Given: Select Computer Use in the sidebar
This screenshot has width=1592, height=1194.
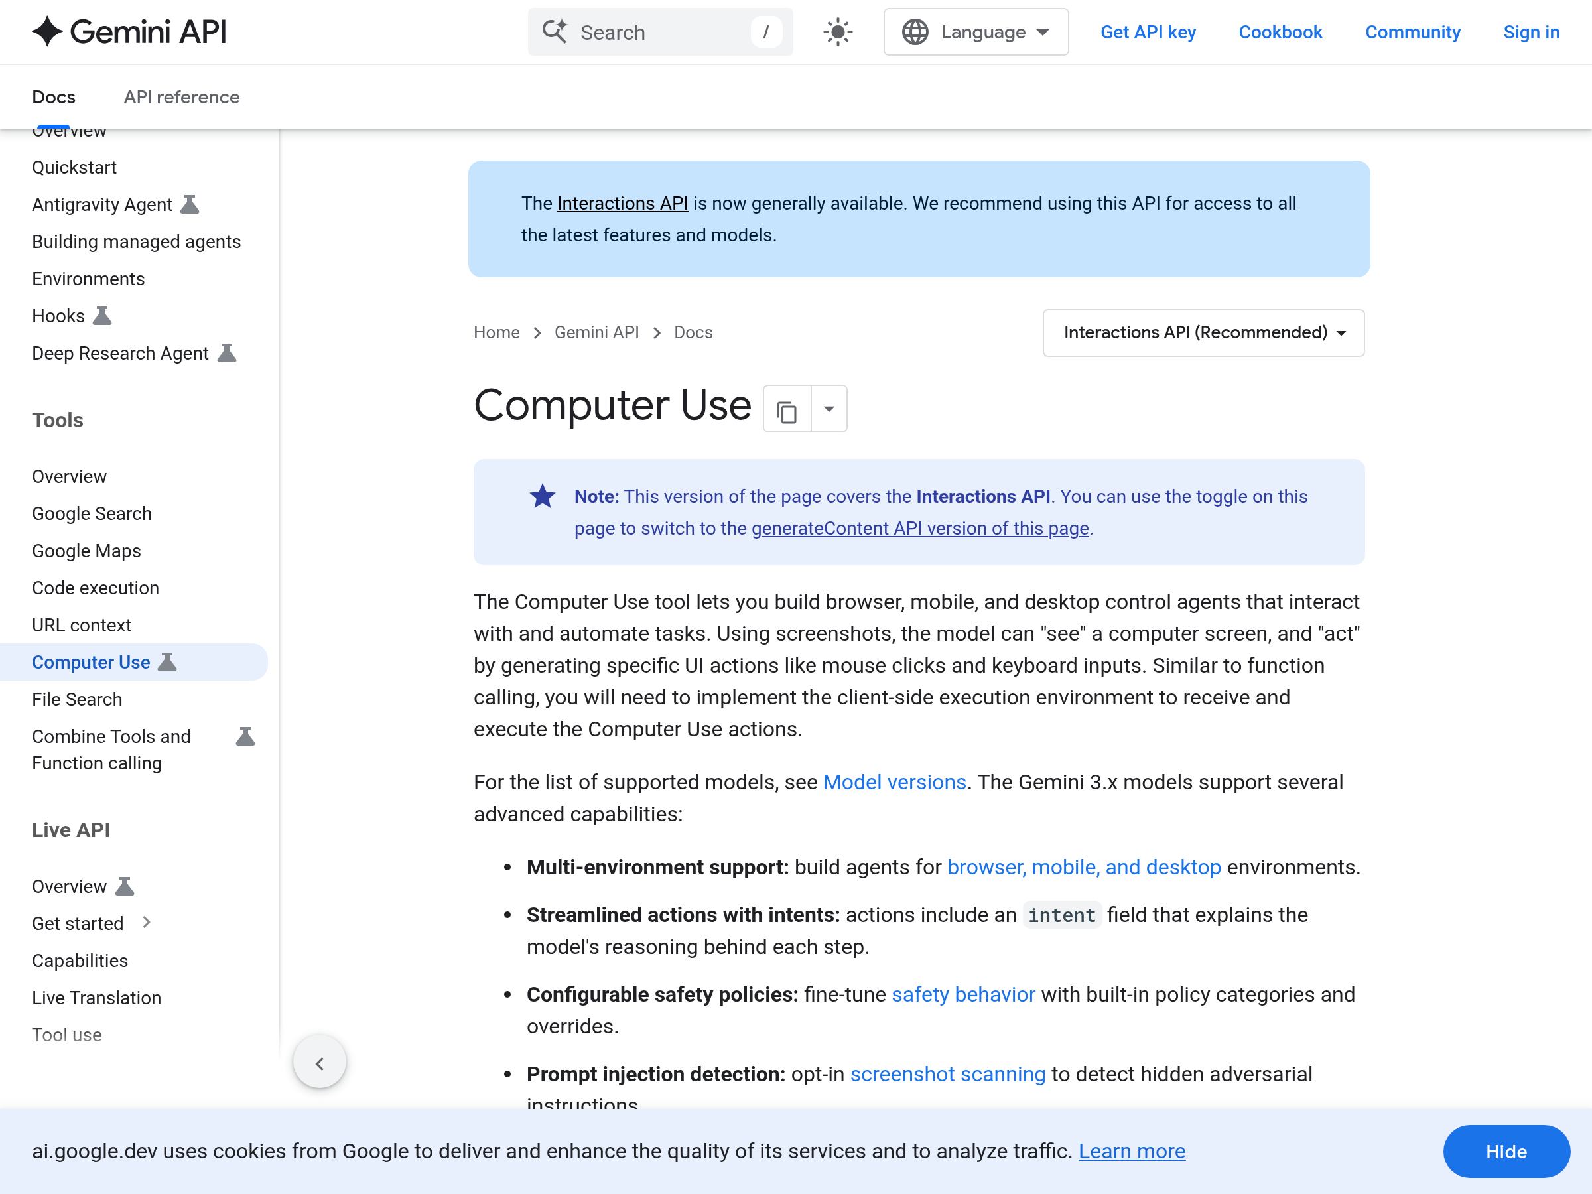Looking at the screenshot, I should coord(91,662).
